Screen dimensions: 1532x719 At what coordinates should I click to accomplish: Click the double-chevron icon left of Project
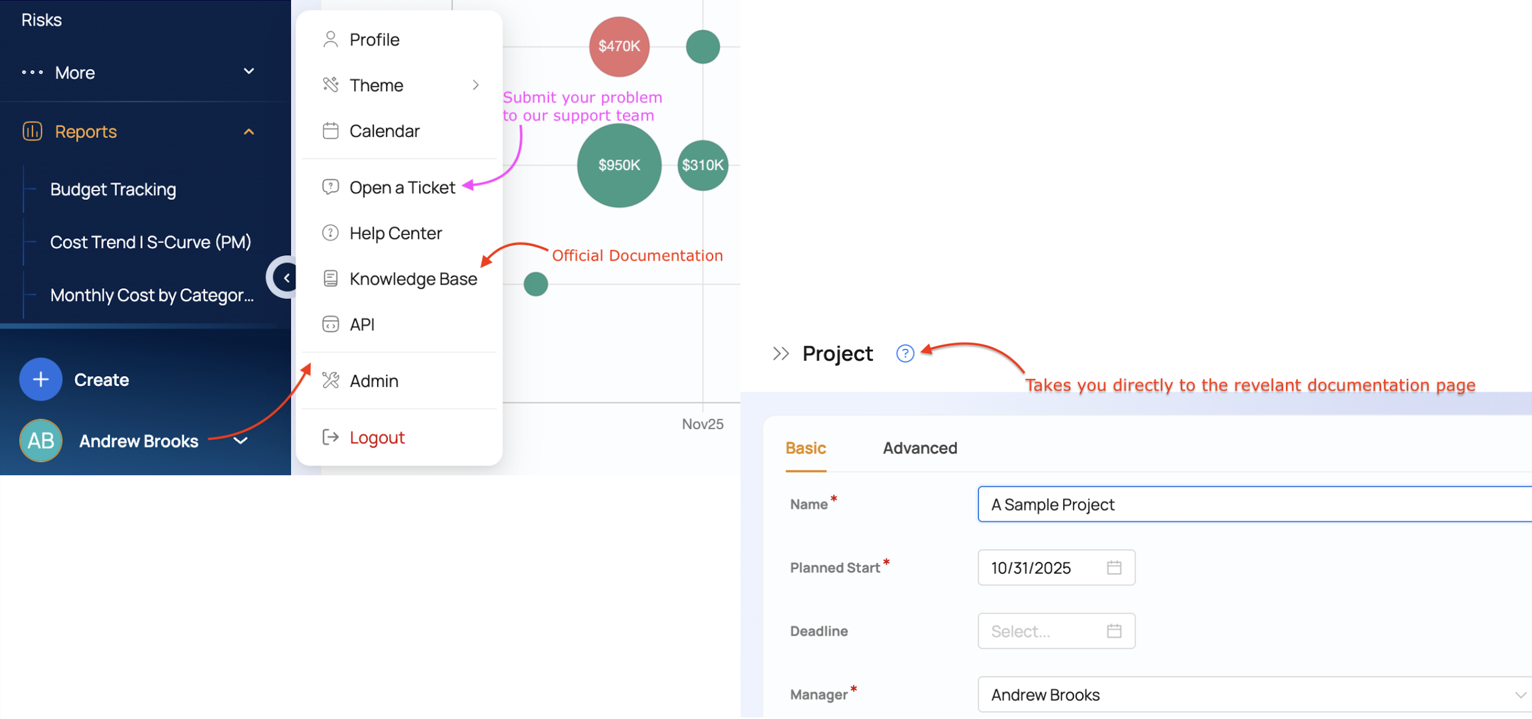[x=781, y=354]
